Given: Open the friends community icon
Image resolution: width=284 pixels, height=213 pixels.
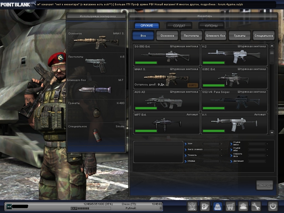Looking at the screenshot, I should [243, 206].
